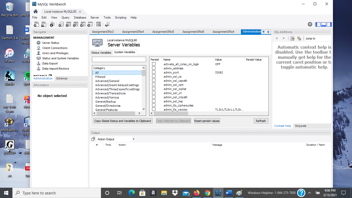
Task: Create a new view with the view editor
Action: click(76, 24)
